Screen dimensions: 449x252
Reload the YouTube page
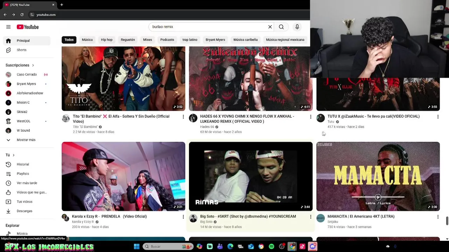tap(22, 15)
